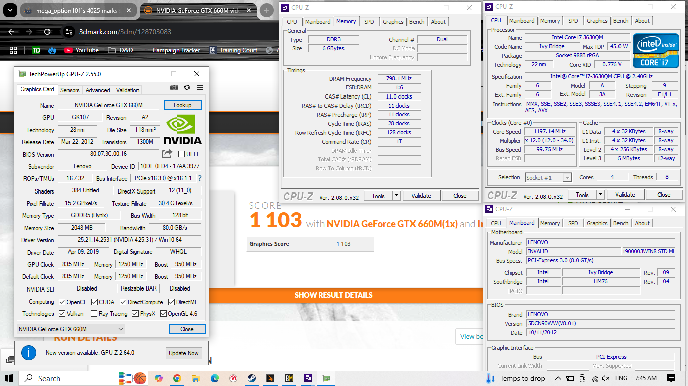Open site information icon in address bar
Viewport: 688px width, 386px height.
[70, 32]
